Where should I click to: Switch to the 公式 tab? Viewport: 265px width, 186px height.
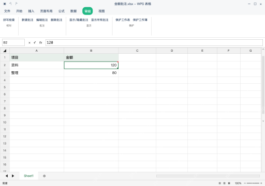coord(62,11)
